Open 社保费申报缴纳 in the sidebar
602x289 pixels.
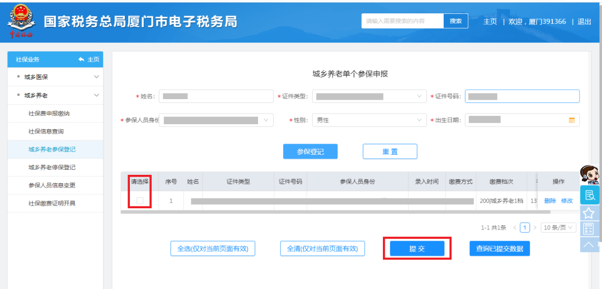[x=55, y=114]
